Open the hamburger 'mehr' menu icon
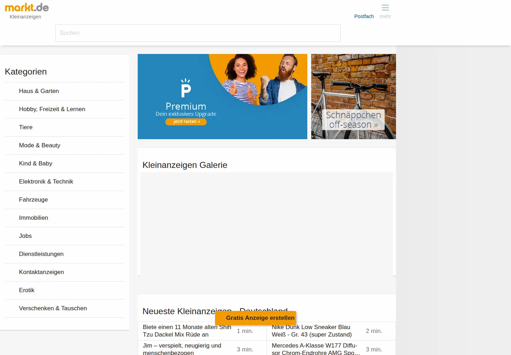The height and width of the screenshot is (355, 511). (x=385, y=8)
